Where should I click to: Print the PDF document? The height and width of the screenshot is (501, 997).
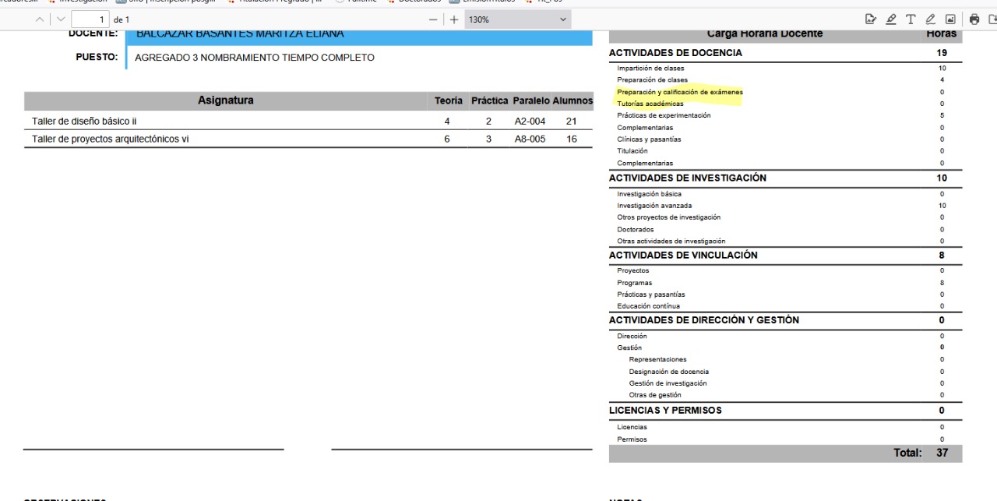974,19
